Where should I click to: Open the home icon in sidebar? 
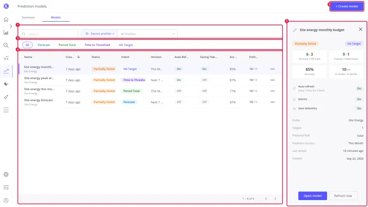pyautogui.click(x=6, y=19)
